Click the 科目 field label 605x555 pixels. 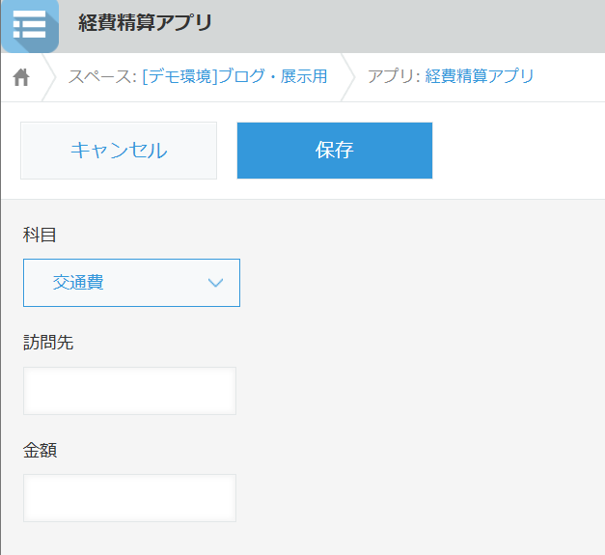click(x=40, y=235)
